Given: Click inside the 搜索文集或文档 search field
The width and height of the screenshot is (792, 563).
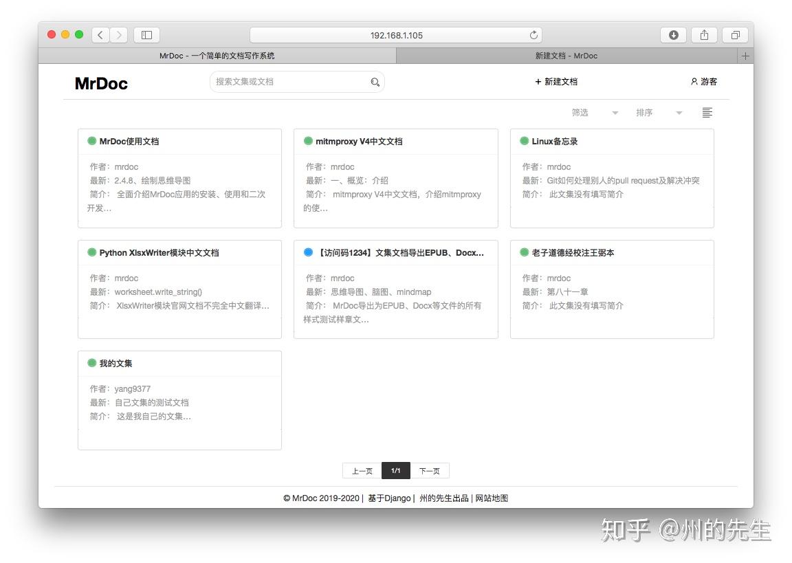Looking at the screenshot, I should point(289,82).
